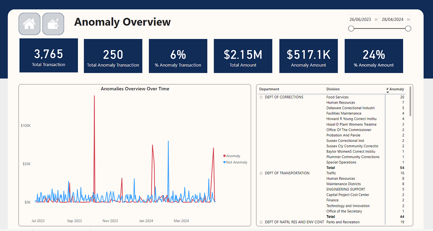Click the end date field showing 28/04/2024
433x231 pixels.
393,19
